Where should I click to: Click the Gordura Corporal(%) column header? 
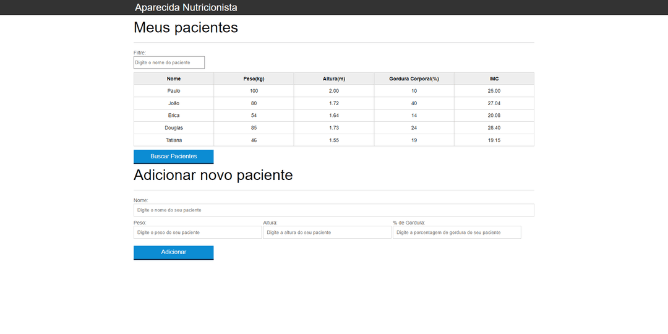414,79
